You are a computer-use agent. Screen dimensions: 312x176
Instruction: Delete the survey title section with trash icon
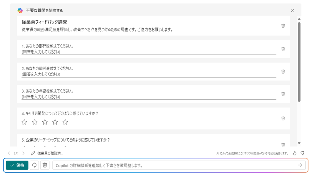click(283, 26)
